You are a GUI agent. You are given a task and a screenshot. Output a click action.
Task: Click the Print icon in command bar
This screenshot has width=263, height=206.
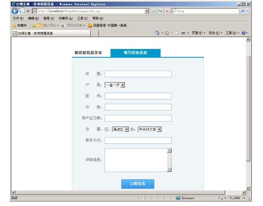(183, 33)
